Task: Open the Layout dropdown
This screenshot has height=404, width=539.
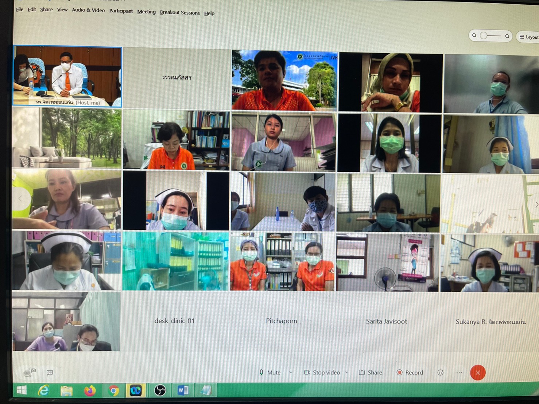Action: [528, 37]
